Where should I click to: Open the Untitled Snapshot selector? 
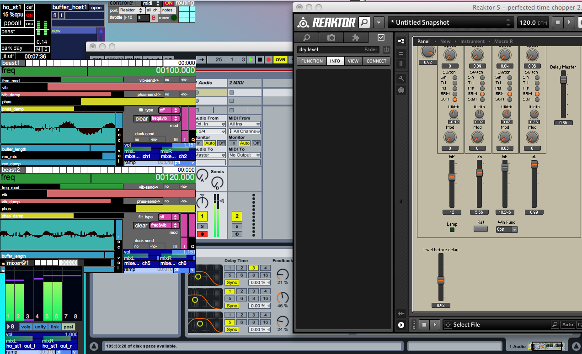tap(451, 22)
